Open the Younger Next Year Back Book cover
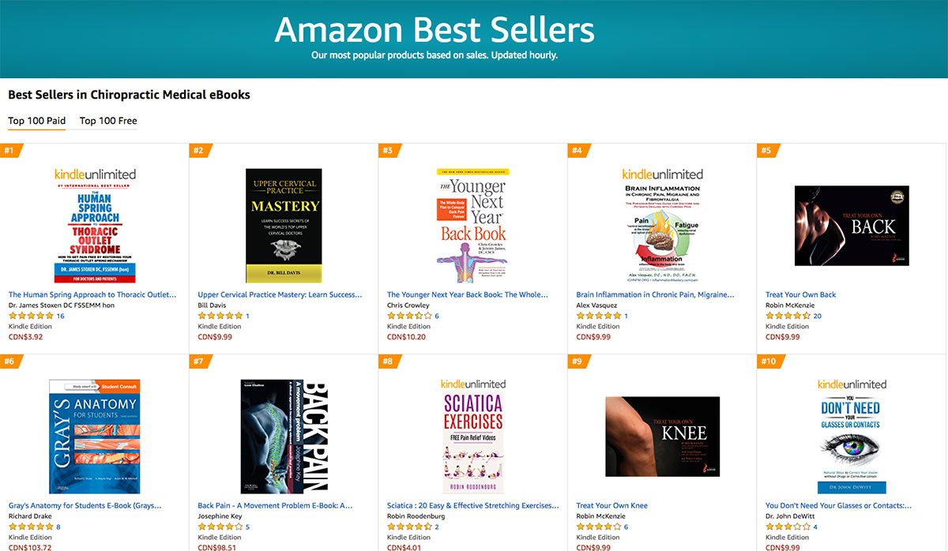 (472, 226)
